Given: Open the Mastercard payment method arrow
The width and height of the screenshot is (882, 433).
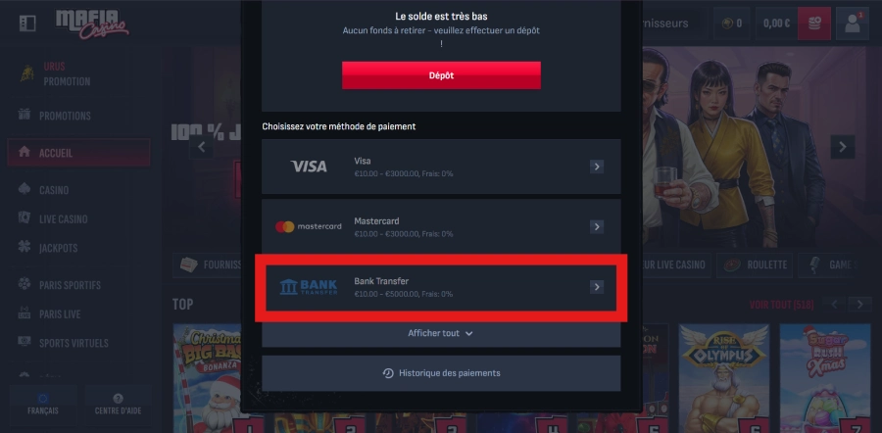Looking at the screenshot, I should click(x=596, y=226).
